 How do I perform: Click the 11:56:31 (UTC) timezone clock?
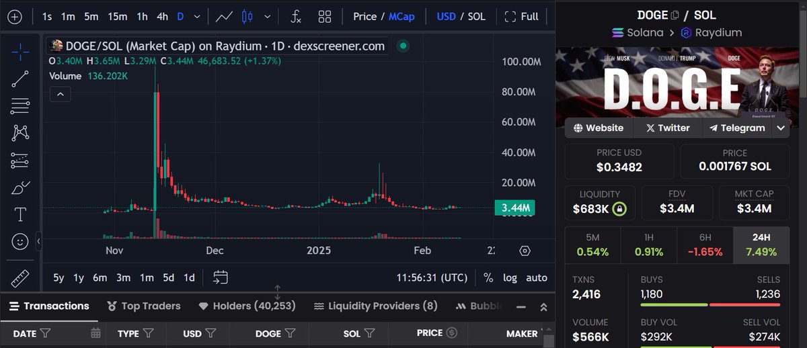[x=432, y=277]
